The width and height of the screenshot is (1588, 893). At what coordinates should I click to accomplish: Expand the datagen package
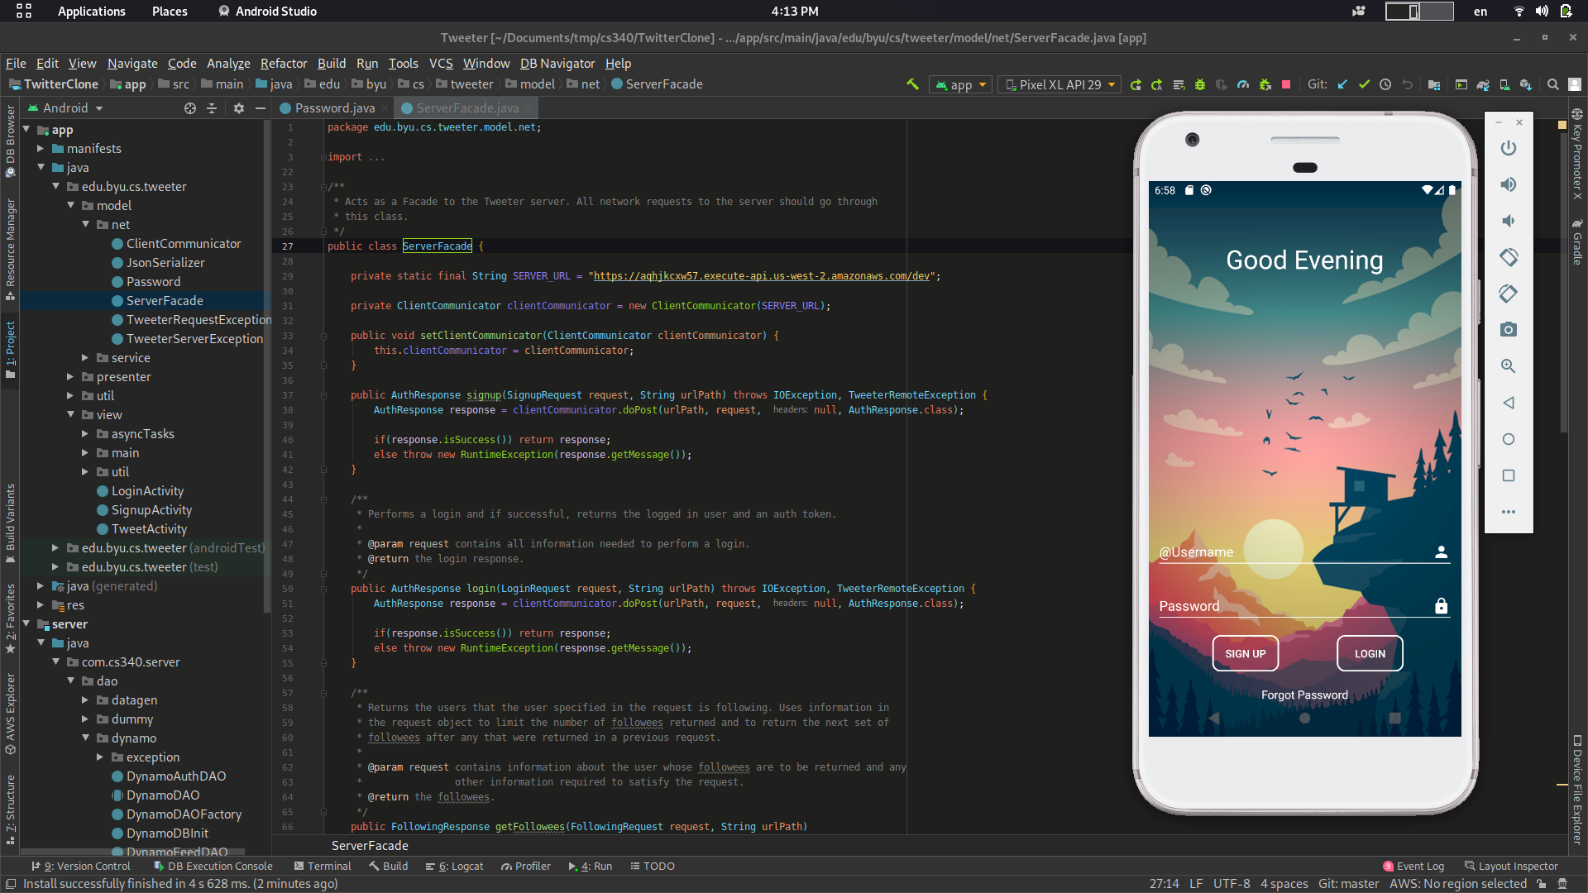pyautogui.click(x=85, y=700)
